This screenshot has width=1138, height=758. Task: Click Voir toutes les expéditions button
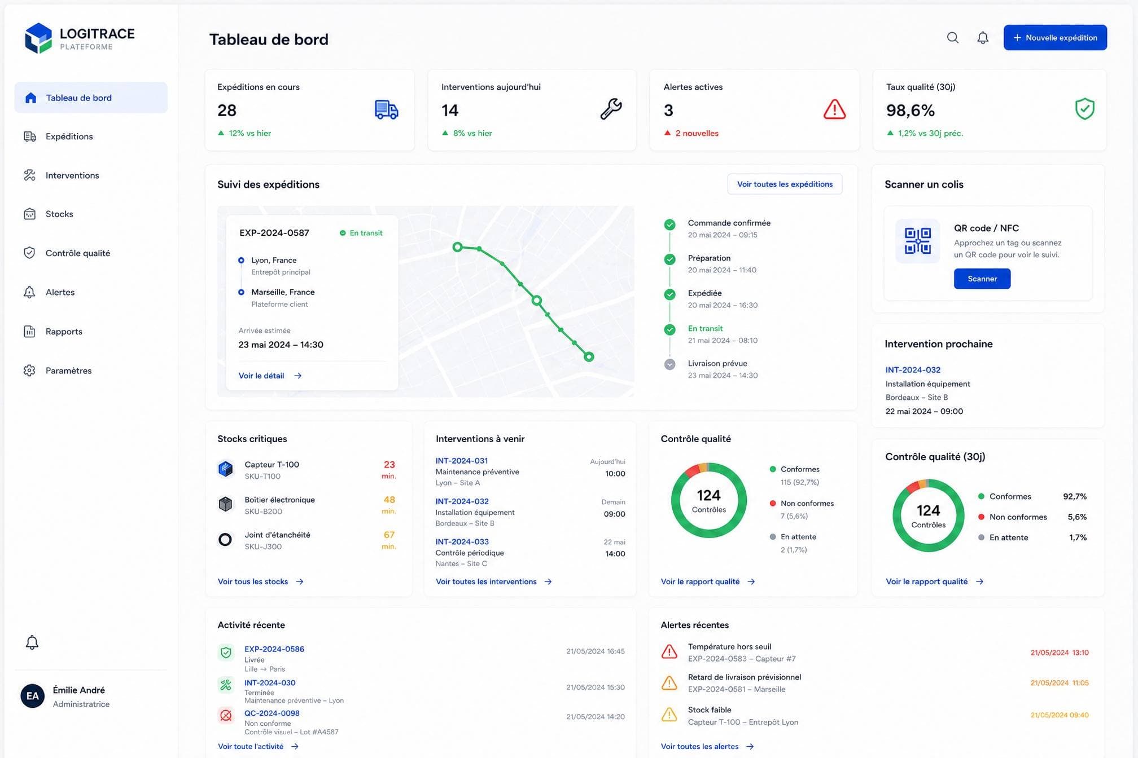785,184
